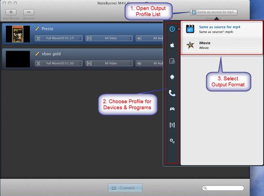The image size is (264, 196).
Task: Choose the iMovie output format
Action: (x=222, y=45)
